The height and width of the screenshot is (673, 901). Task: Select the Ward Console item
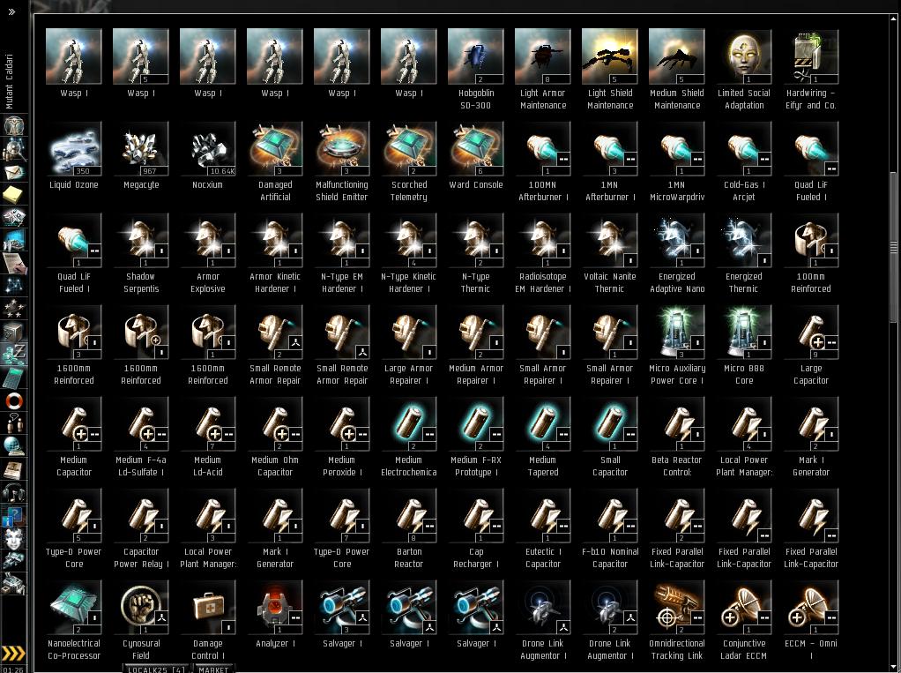coord(476,156)
